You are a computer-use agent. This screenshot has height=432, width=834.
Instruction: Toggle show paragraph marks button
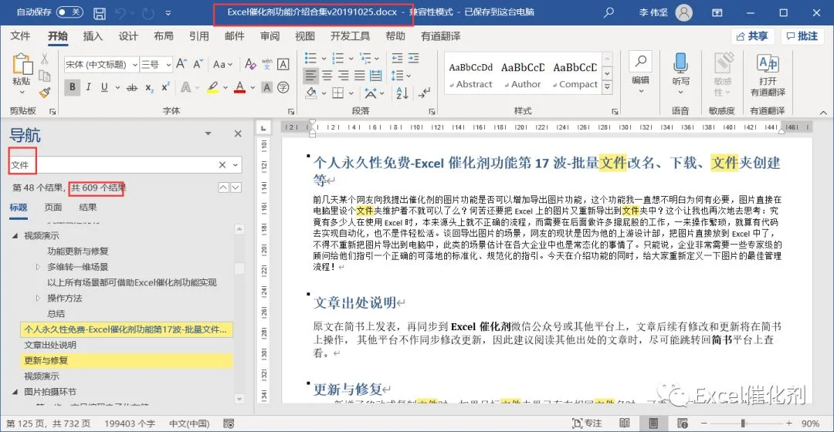point(424,93)
